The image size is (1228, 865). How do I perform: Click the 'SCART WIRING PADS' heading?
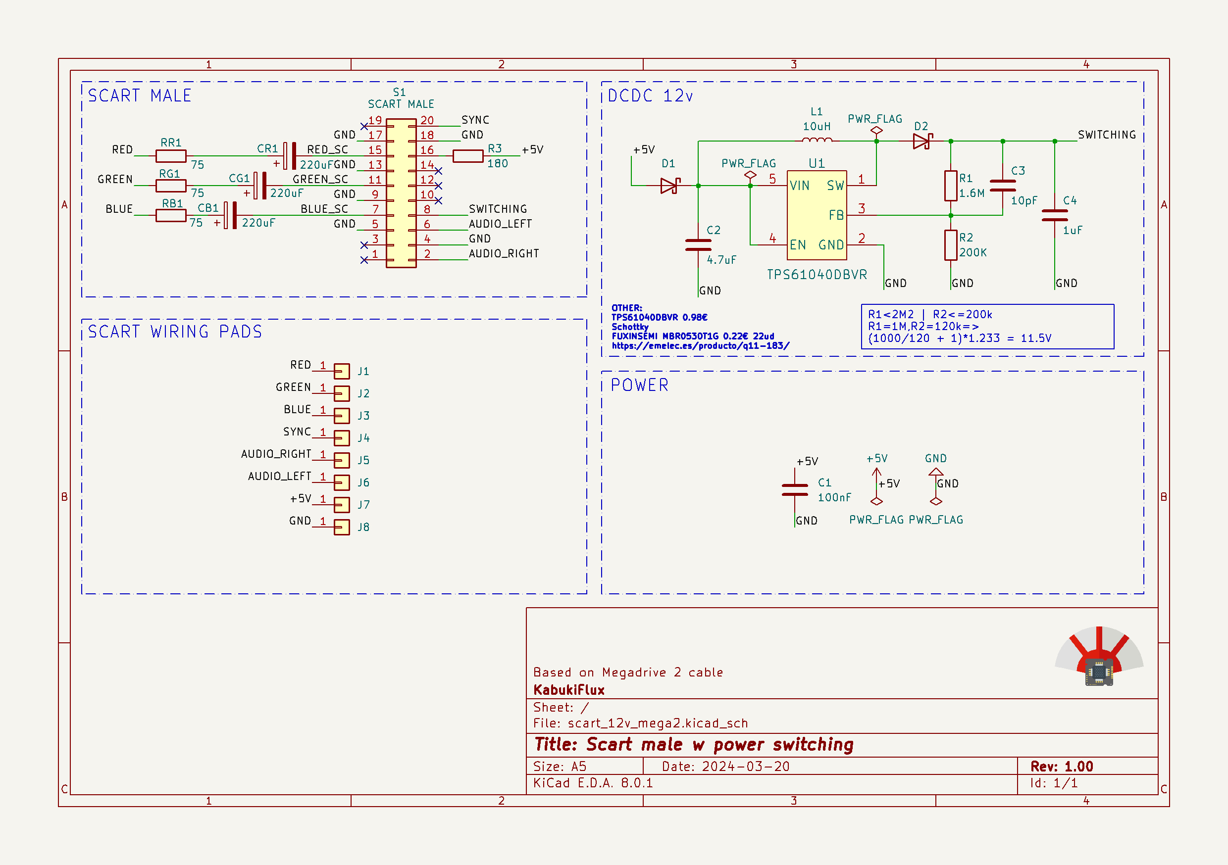(175, 332)
